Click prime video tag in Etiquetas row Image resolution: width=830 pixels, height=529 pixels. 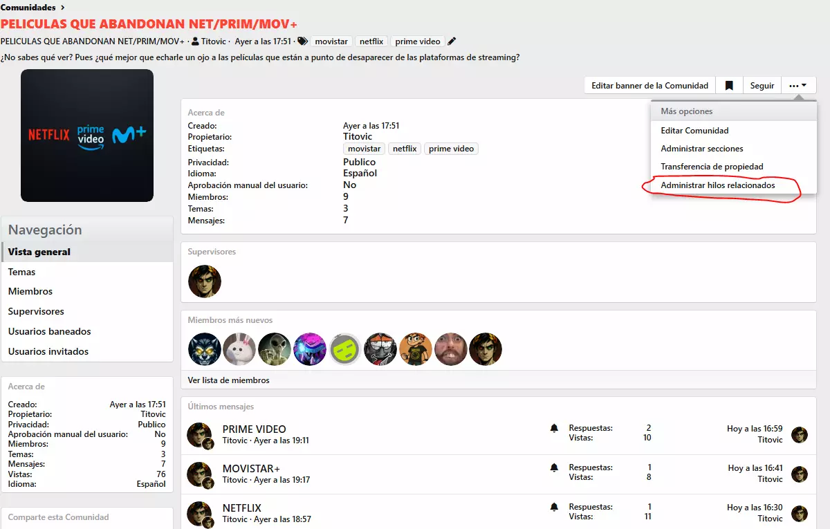pos(452,149)
